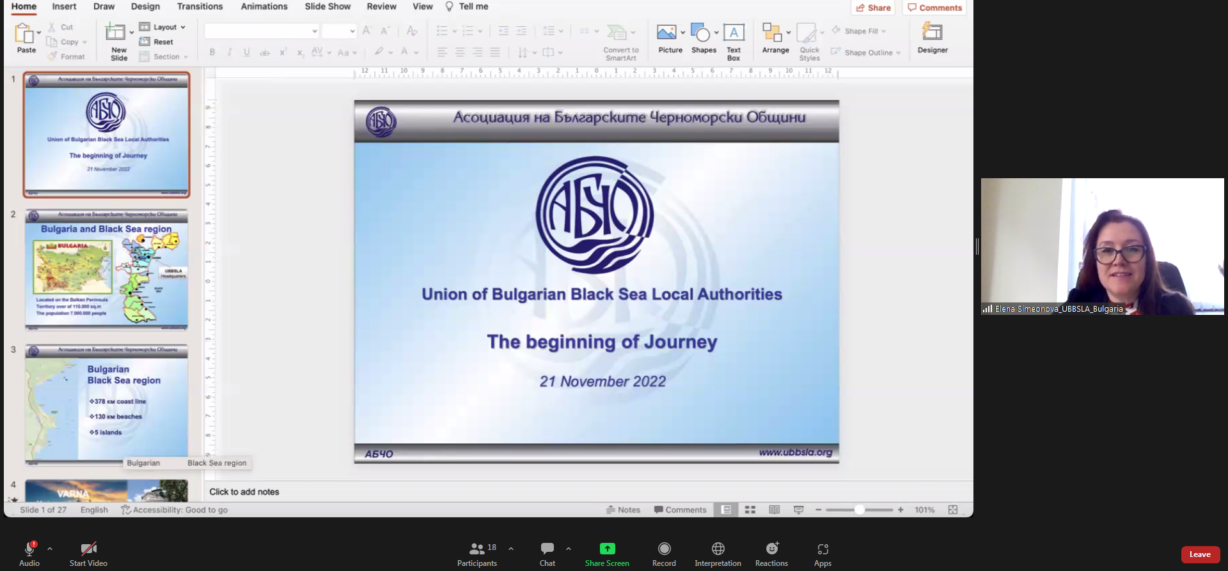Open the Shapes gallery icon
This screenshot has width=1228, height=571.
(700, 32)
